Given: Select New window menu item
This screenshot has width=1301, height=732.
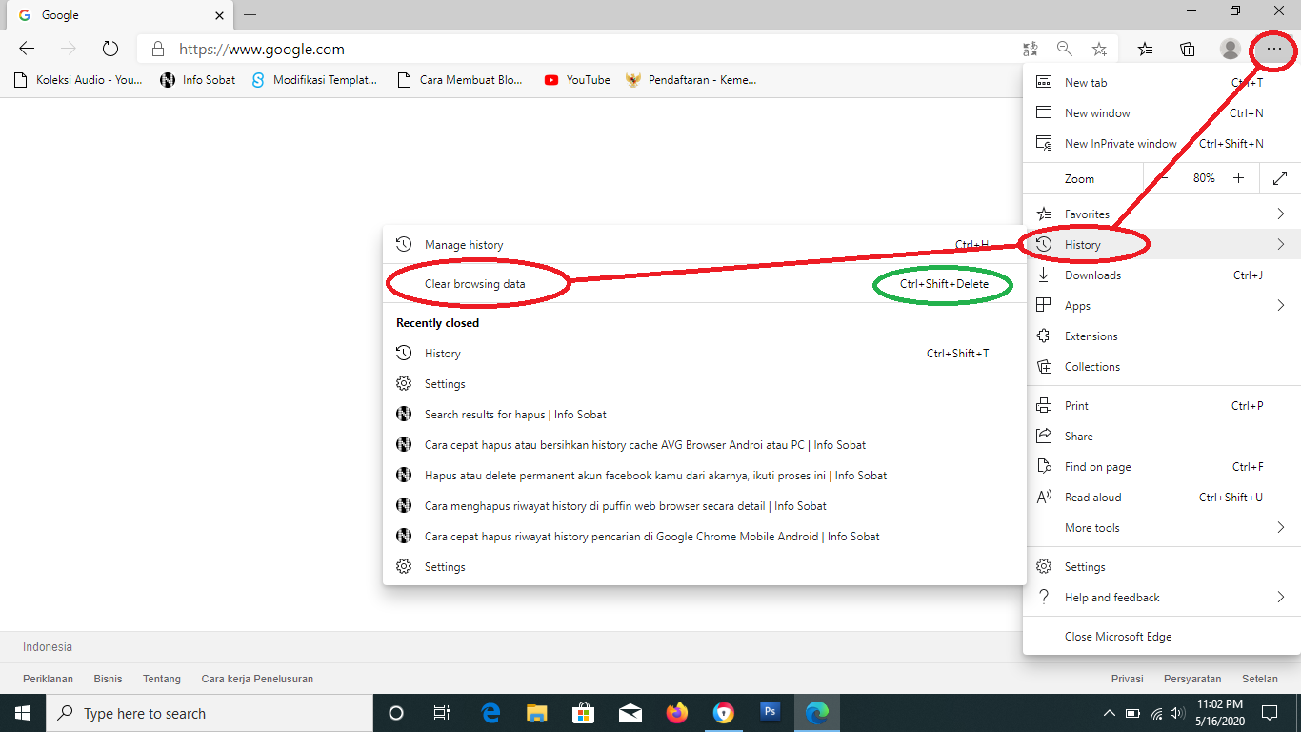Looking at the screenshot, I should click(1161, 113).
